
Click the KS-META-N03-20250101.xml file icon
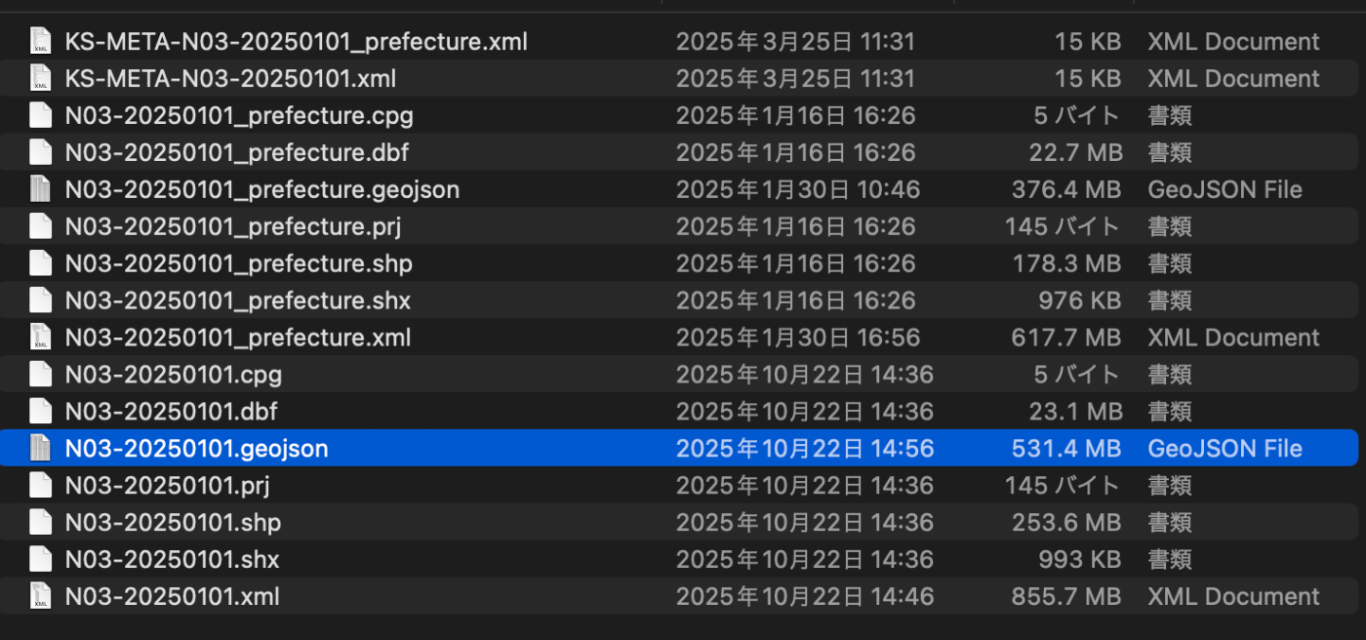coord(40,78)
